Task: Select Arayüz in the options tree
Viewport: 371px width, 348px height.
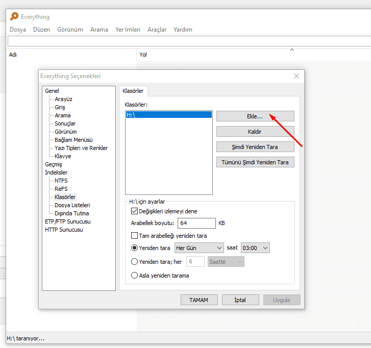Action: 63,99
